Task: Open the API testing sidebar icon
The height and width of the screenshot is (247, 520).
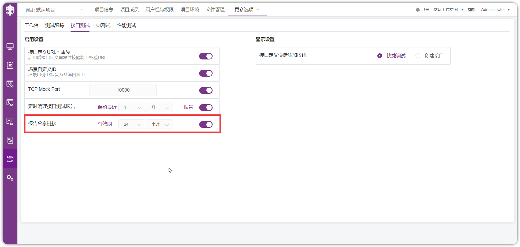Action: coord(10,84)
